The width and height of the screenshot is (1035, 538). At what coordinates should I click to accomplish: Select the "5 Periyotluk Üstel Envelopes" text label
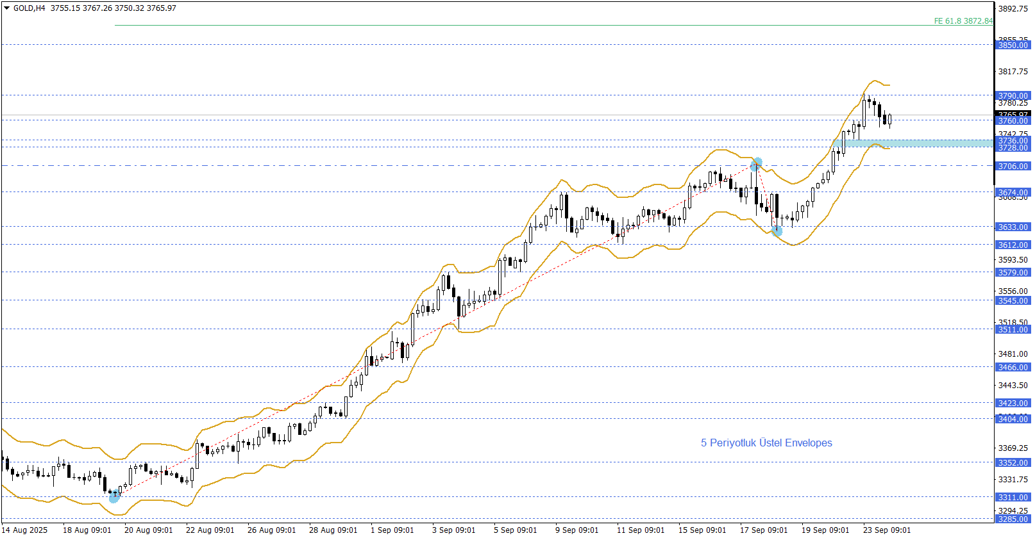pyautogui.click(x=766, y=443)
